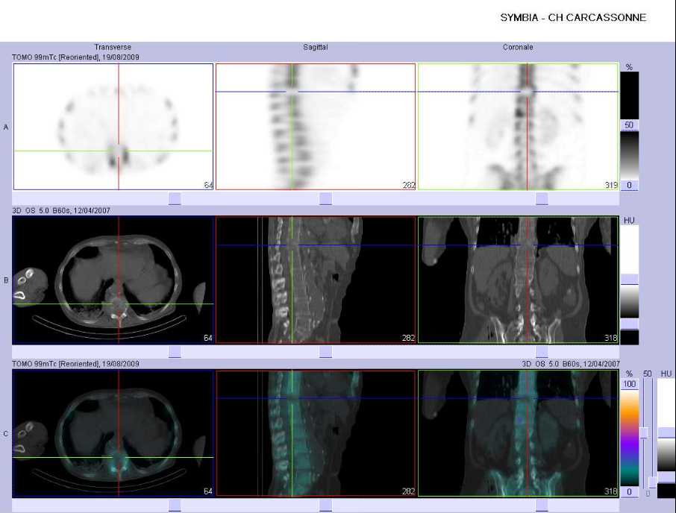
Task: Click the fused coronal image in row C
Action: click(x=519, y=433)
